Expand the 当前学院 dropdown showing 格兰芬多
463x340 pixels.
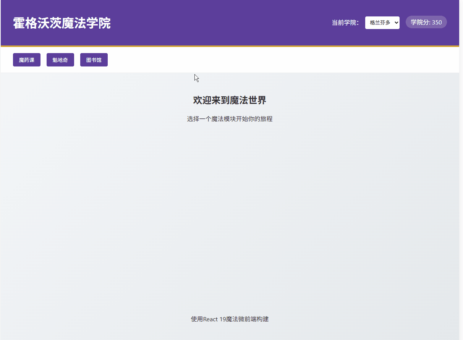(x=382, y=23)
